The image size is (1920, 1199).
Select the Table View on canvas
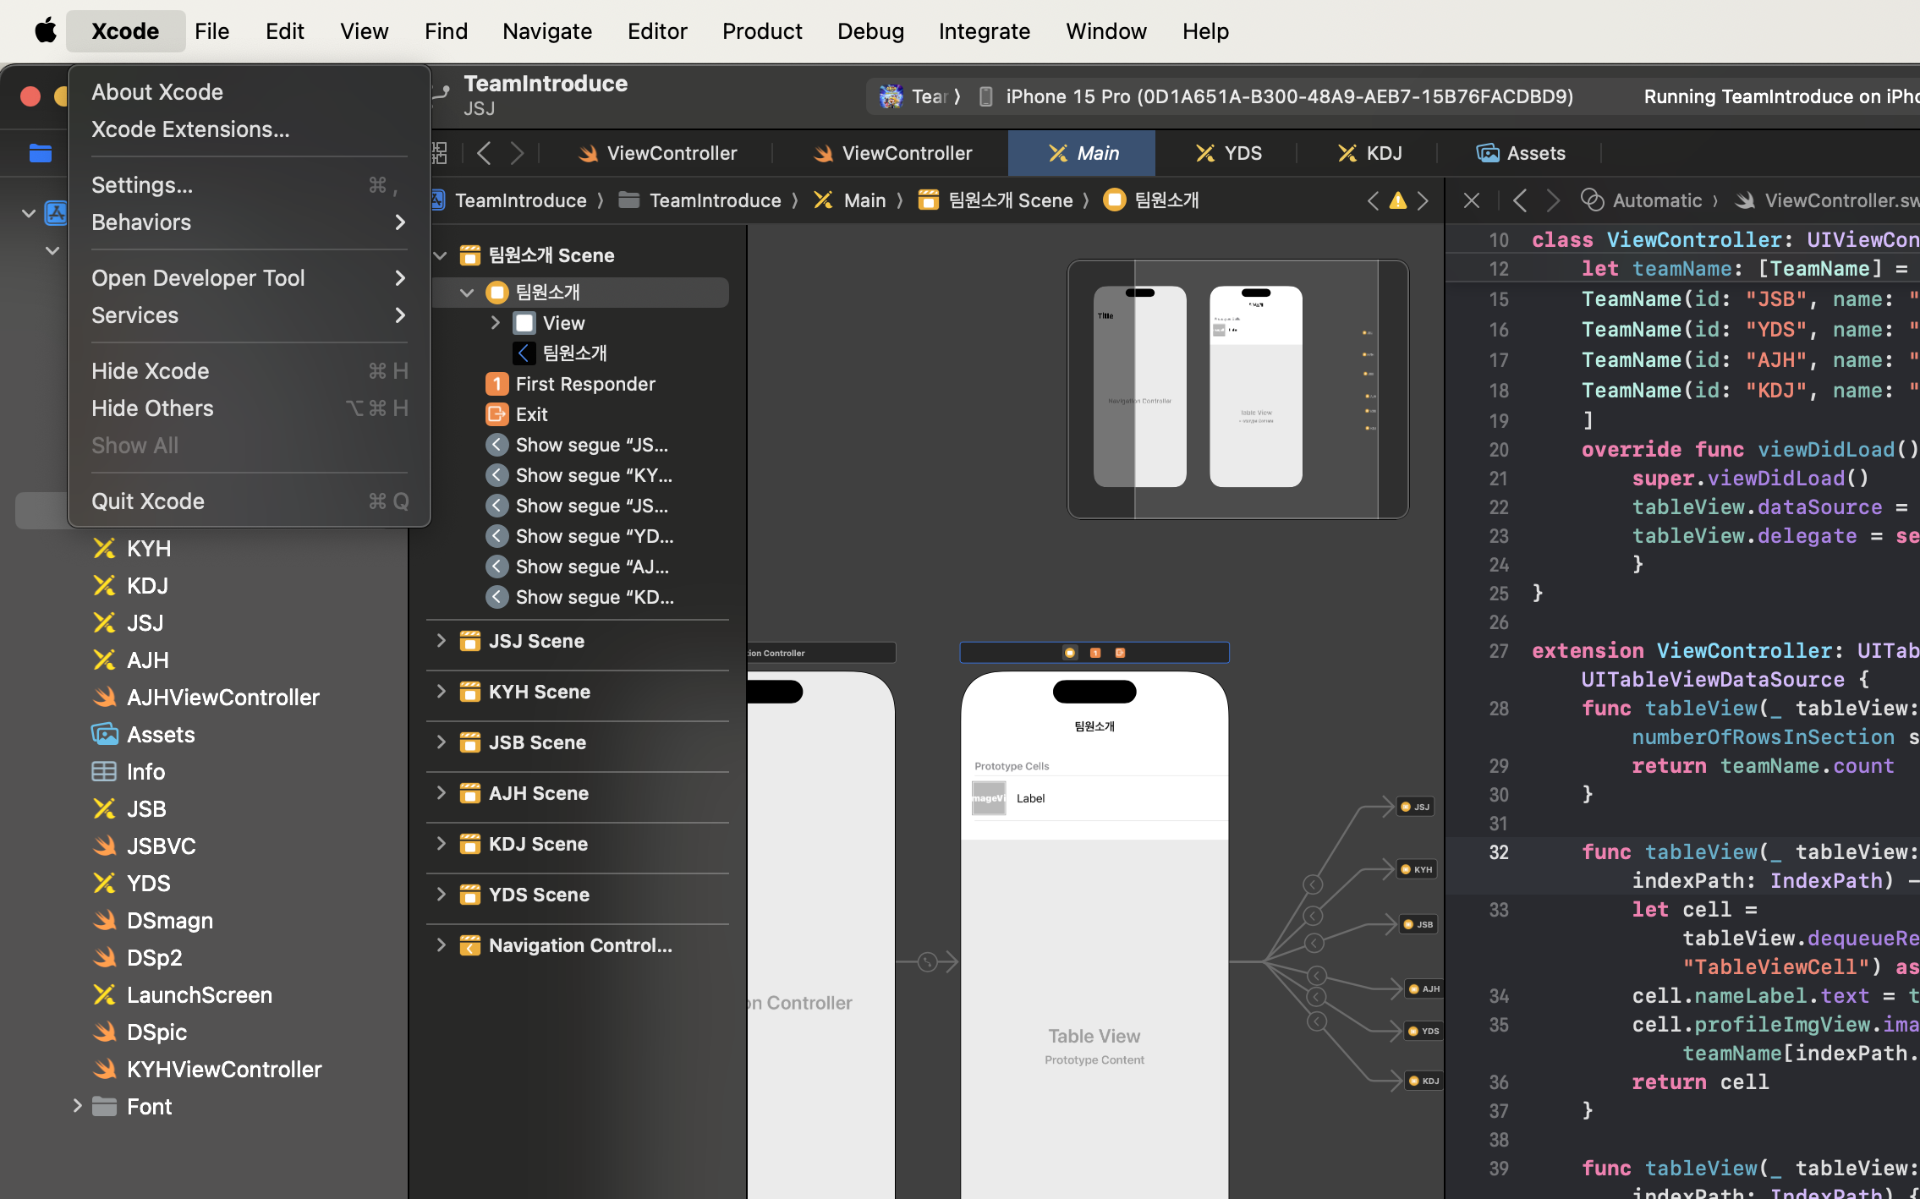pos(1094,1036)
